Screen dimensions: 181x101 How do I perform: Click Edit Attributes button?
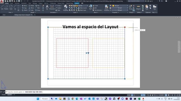coord(97,10)
